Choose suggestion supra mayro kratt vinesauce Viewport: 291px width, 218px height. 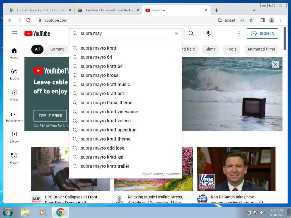[x=125, y=112]
